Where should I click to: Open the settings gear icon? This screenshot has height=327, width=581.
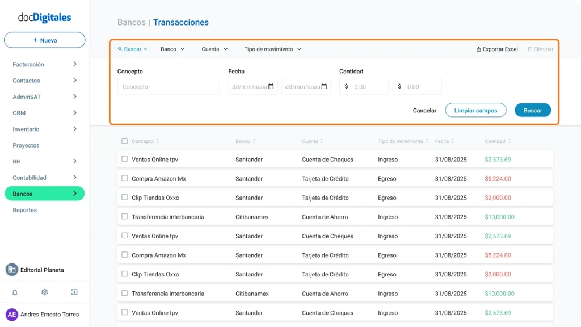pyautogui.click(x=44, y=292)
